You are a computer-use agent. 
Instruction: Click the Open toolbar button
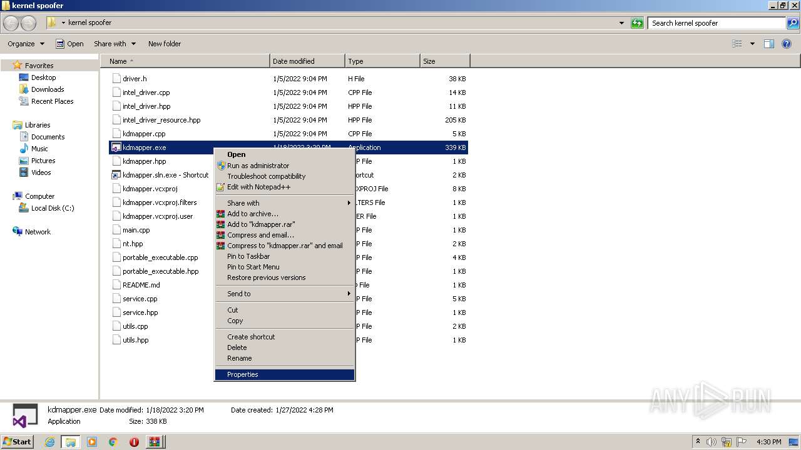69,44
